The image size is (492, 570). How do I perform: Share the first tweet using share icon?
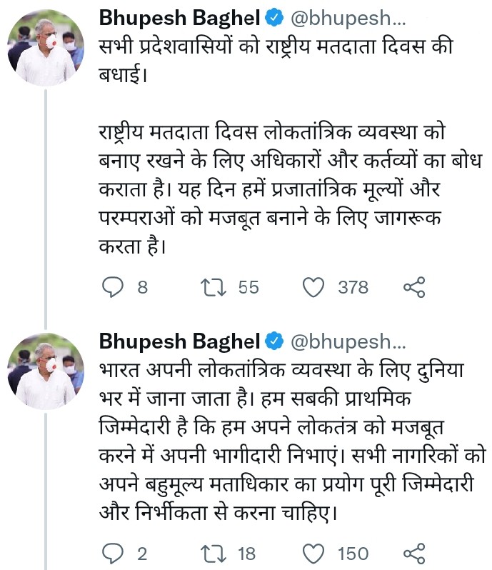point(414,287)
